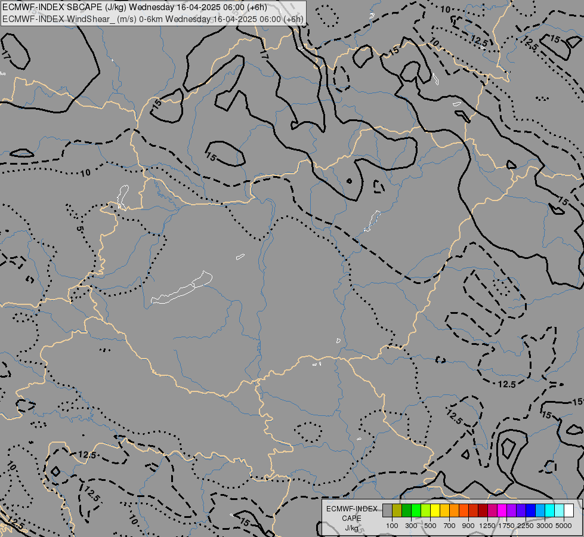Click the CAPE label in the legend
The height and width of the screenshot is (537, 584).
[x=351, y=519]
